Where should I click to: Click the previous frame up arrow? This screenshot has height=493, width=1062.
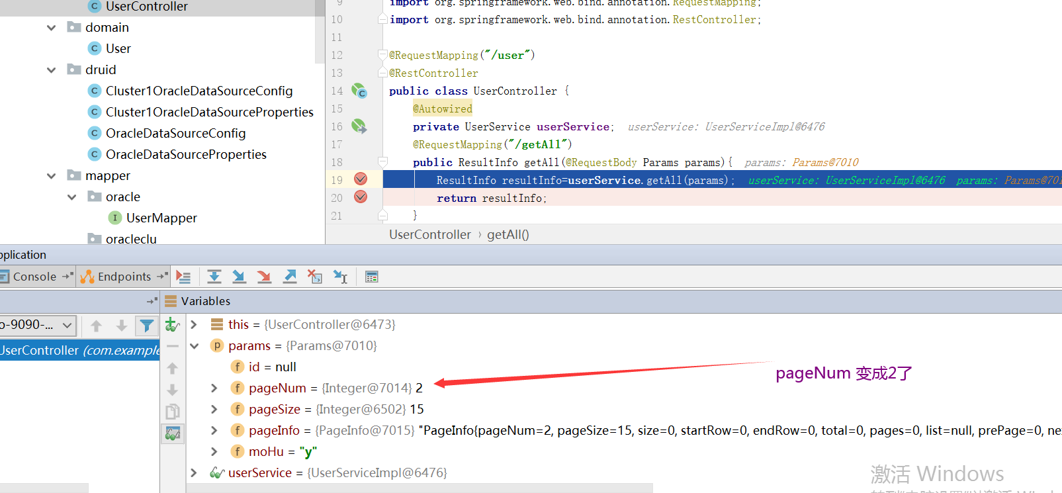pos(96,326)
